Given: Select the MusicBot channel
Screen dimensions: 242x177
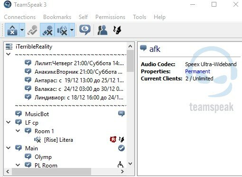Looking at the screenshot, I should click(37, 114).
